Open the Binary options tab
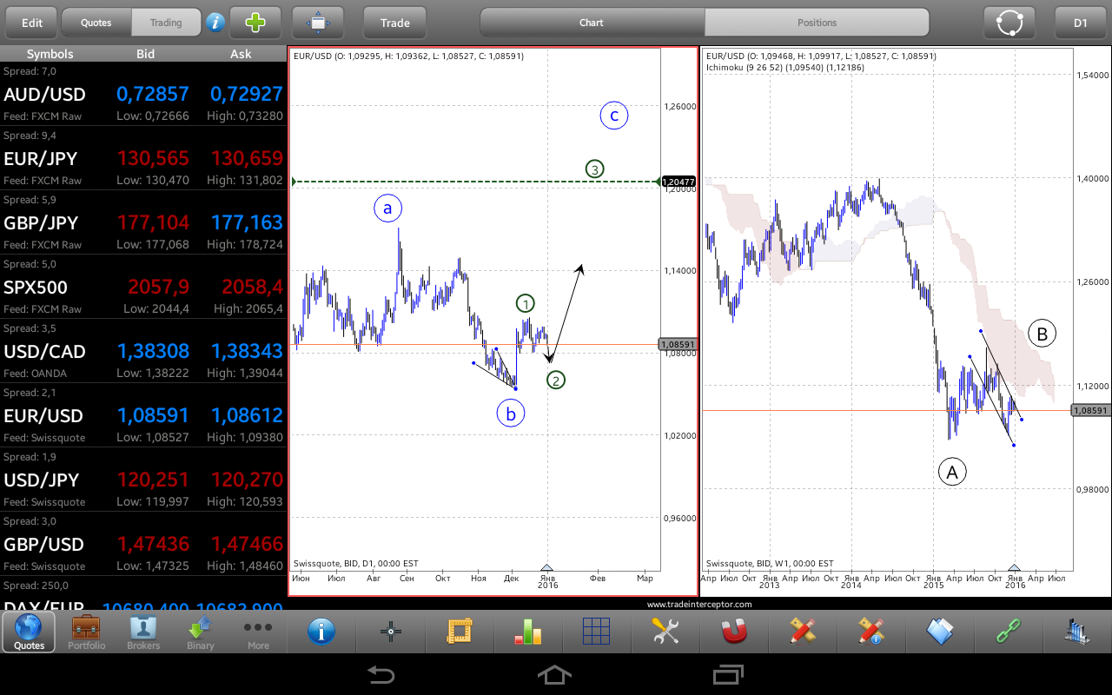This screenshot has height=695, width=1112. point(201,632)
